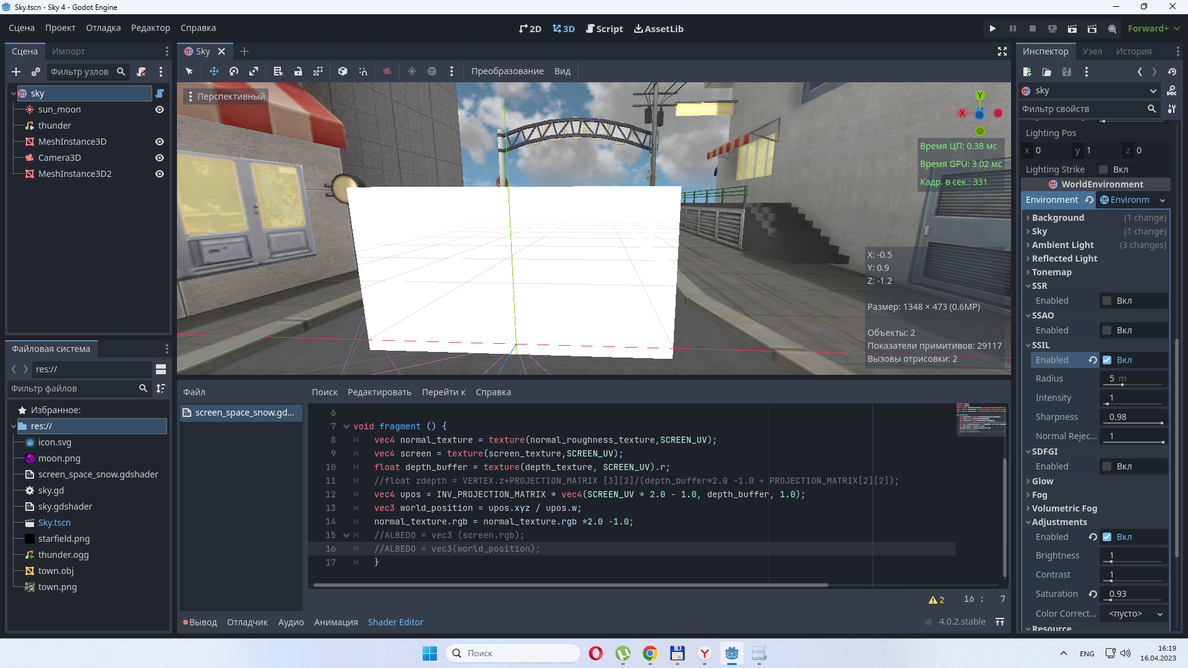The width and height of the screenshot is (1188, 668).
Task: Create a new resource in Inspector
Action: coord(1027,72)
